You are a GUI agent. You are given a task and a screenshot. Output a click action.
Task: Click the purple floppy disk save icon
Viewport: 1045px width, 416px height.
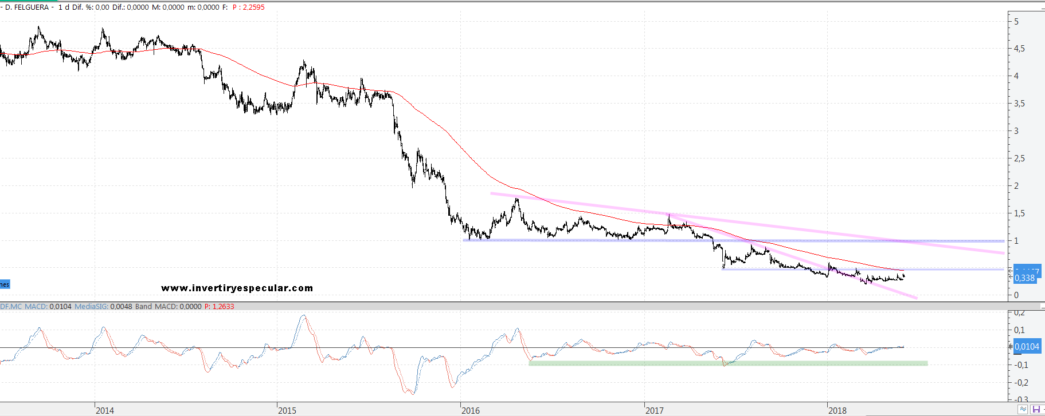[1036, 409]
